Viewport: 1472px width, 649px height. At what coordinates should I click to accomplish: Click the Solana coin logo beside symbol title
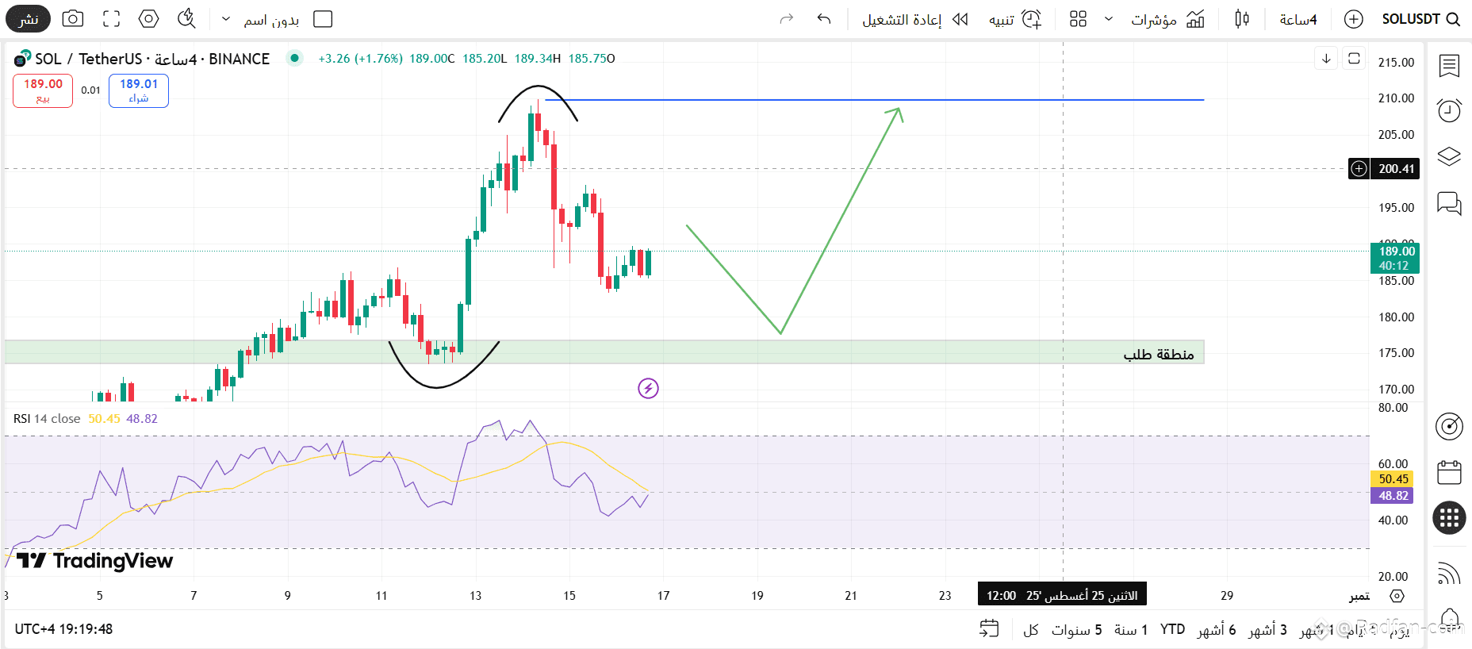pos(22,59)
